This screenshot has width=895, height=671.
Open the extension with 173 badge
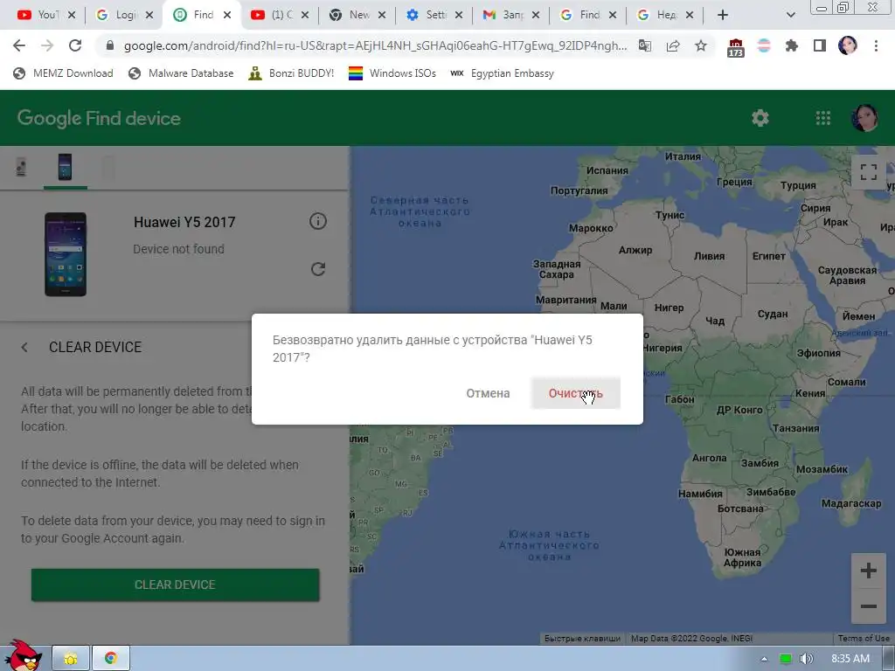[735, 47]
